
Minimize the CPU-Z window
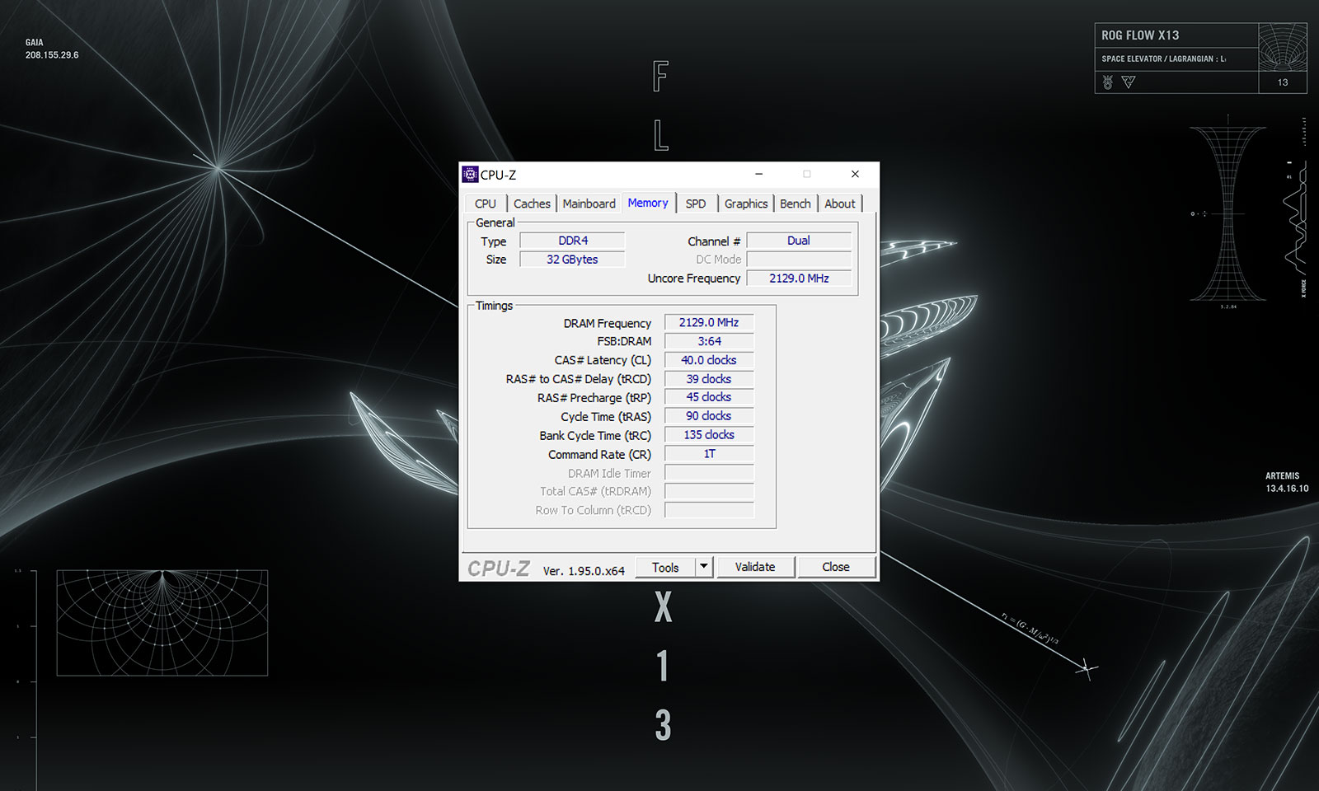(758, 175)
